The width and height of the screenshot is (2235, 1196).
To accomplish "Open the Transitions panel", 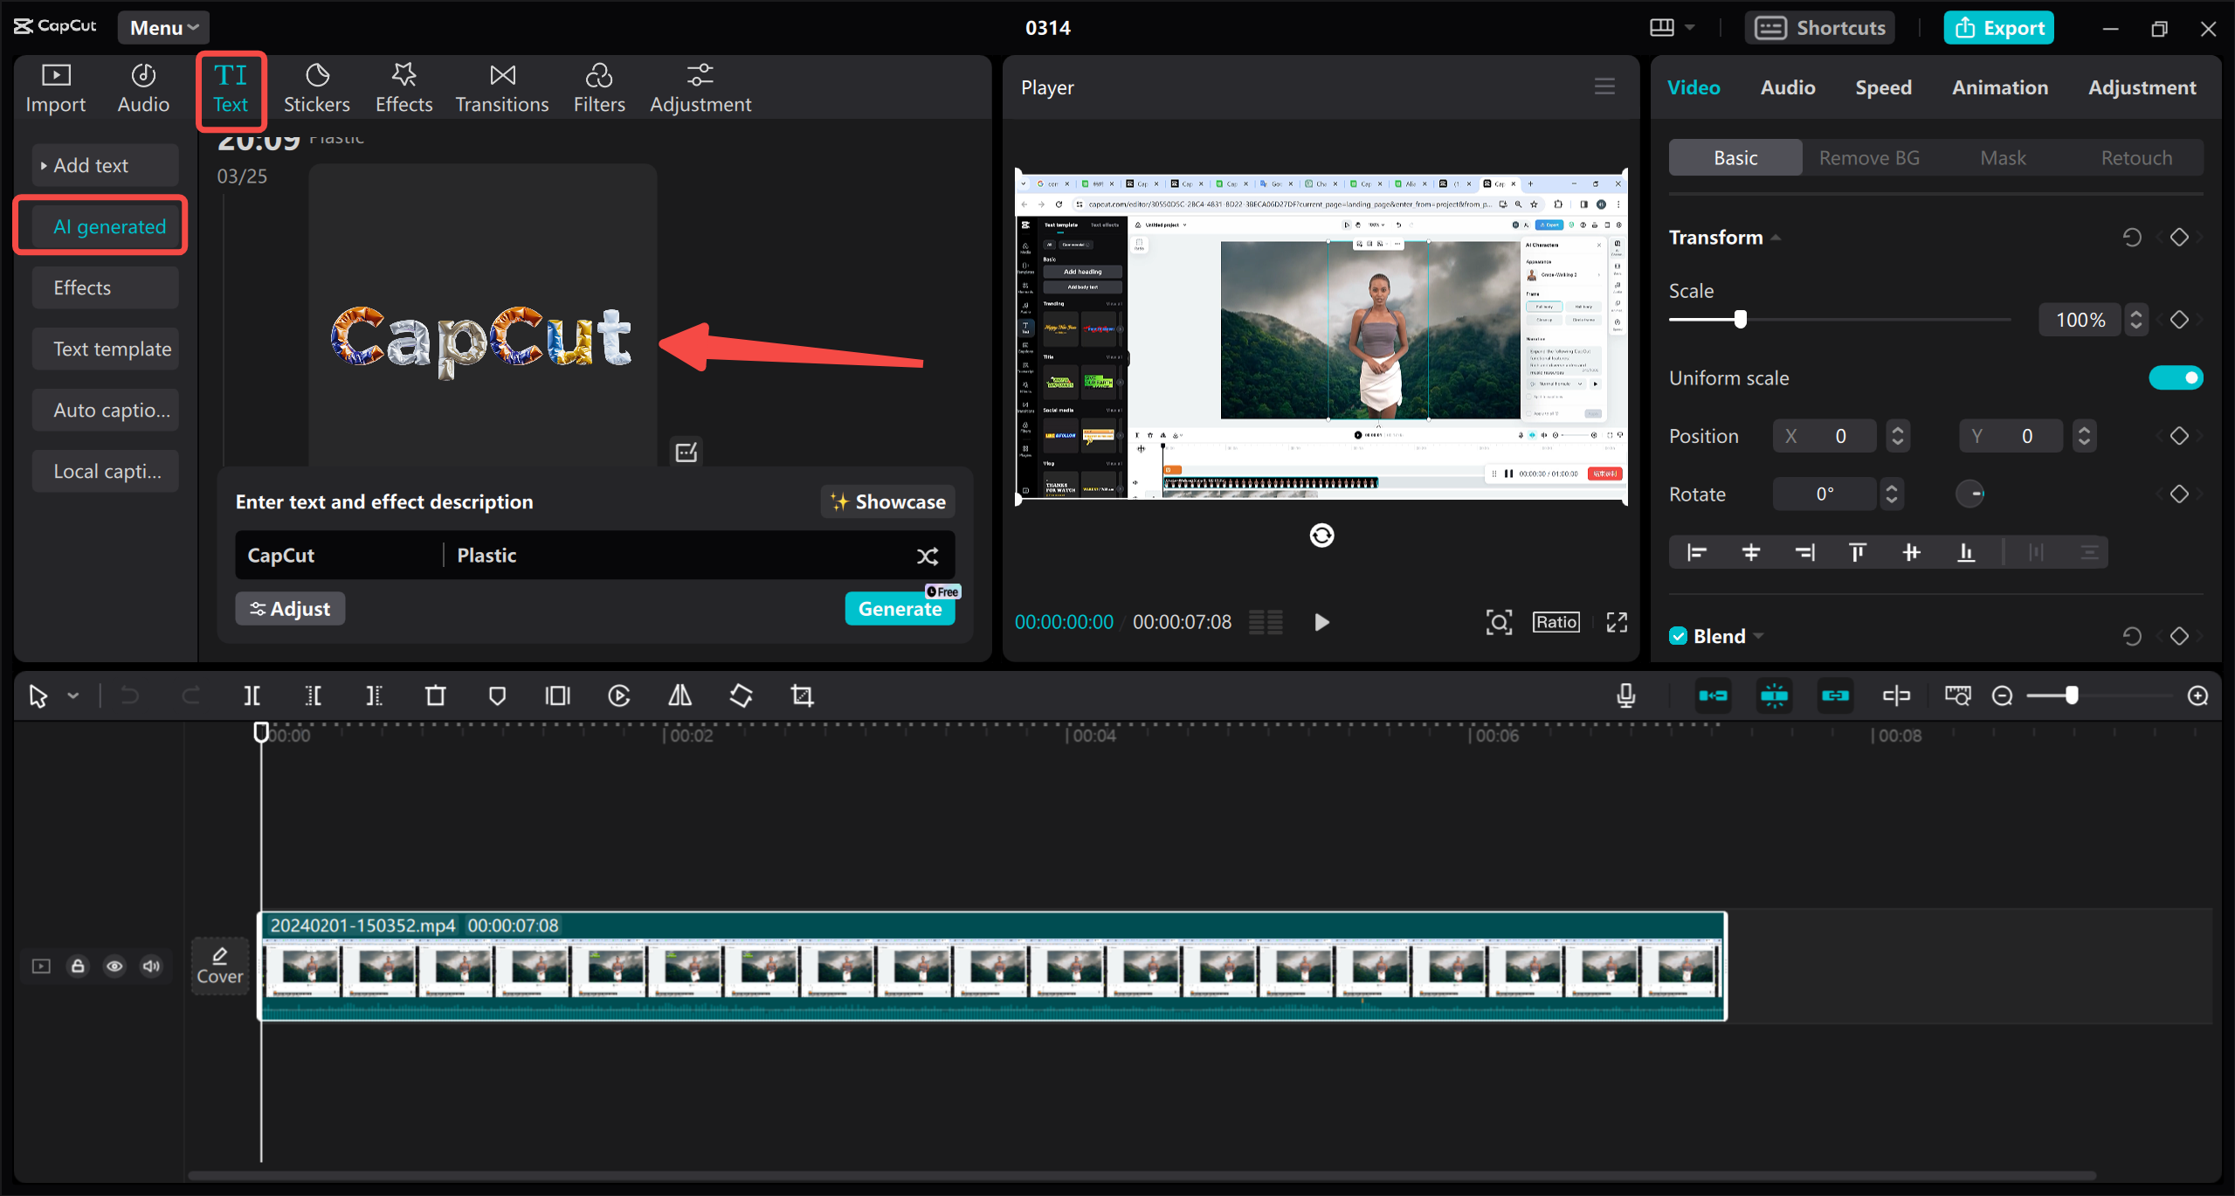I will click(x=501, y=87).
